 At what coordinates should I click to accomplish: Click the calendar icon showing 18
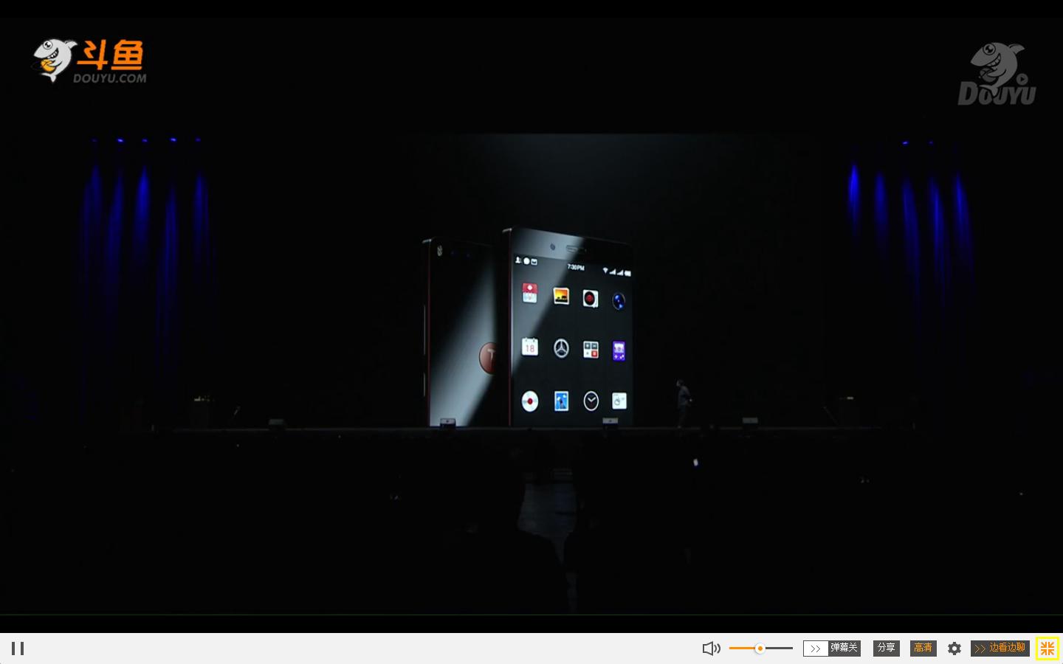click(x=530, y=347)
